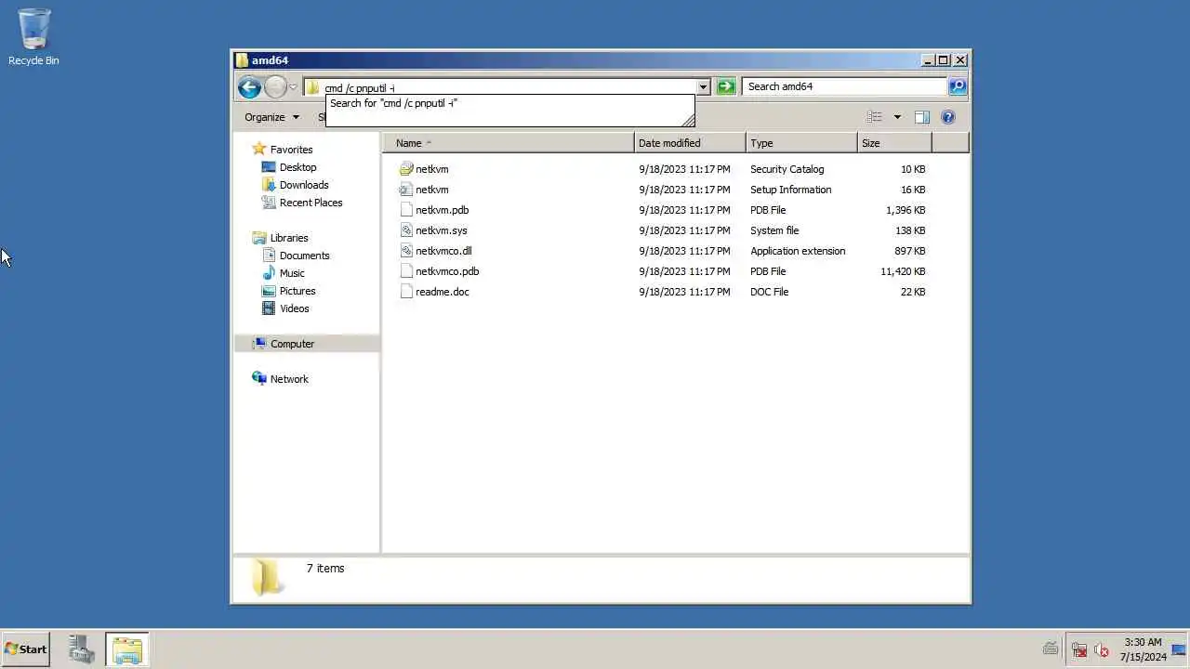This screenshot has height=669, width=1190.
Task: Click the address bar text field
Action: point(509,87)
